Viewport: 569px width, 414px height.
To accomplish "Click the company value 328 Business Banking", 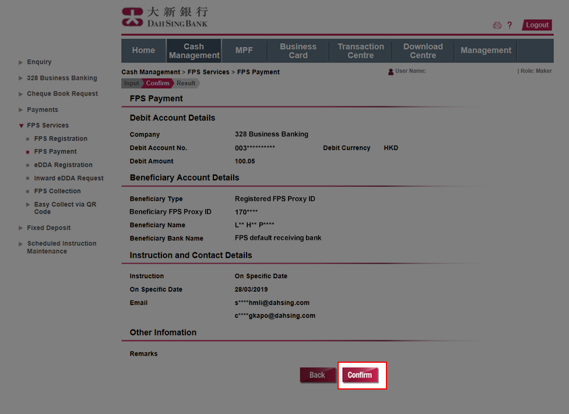I will coord(272,135).
